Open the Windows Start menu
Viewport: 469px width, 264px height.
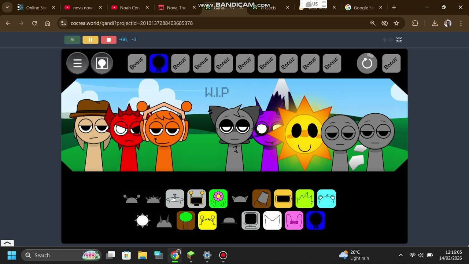(x=12, y=255)
